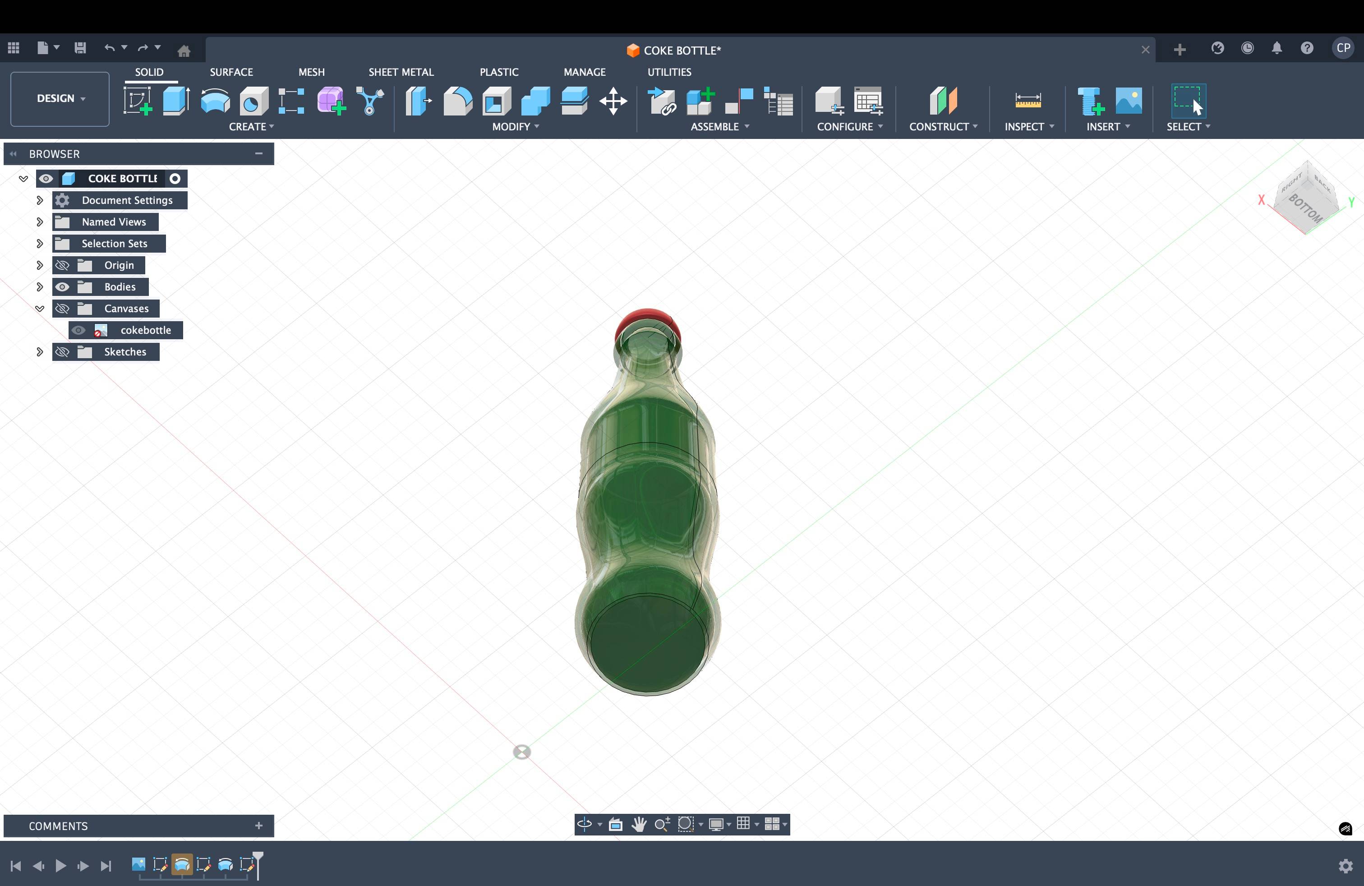Screen dimensions: 1364x886
Task: Show the Canvases folder using its eye
Action: pos(62,309)
